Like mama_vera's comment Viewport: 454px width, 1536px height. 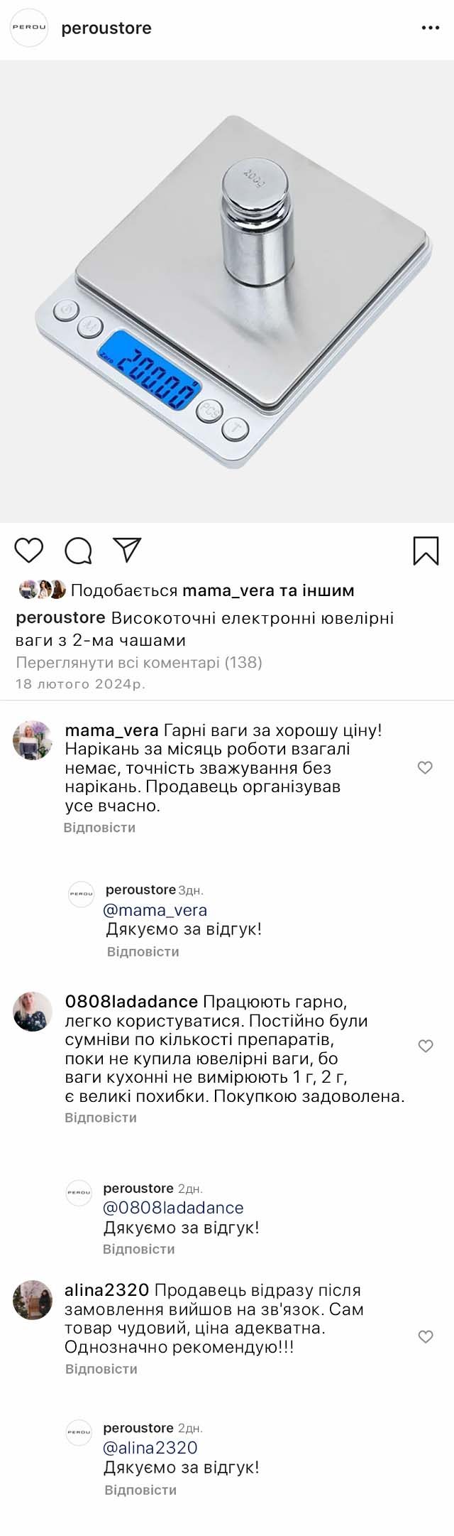pos(425,767)
